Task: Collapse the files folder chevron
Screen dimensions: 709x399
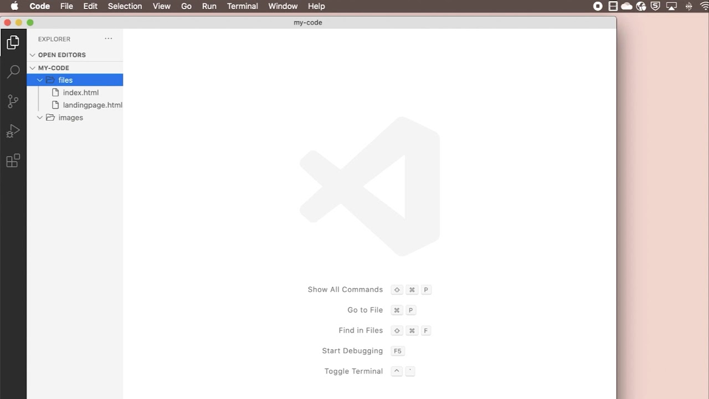Action: click(40, 80)
